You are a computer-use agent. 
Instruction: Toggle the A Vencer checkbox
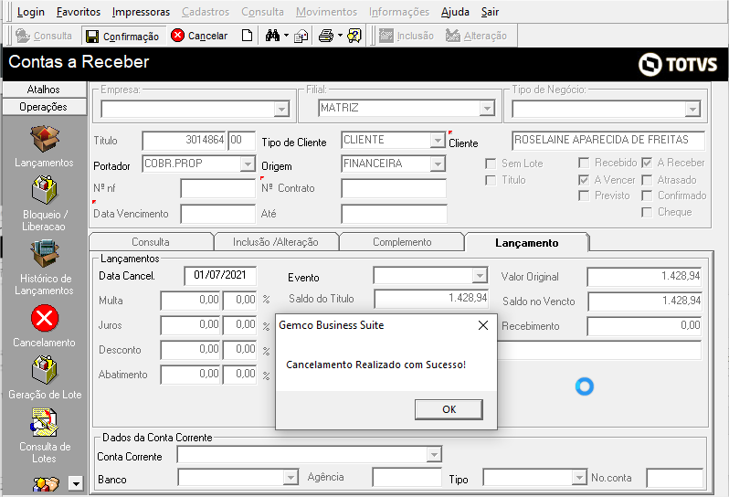point(584,180)
